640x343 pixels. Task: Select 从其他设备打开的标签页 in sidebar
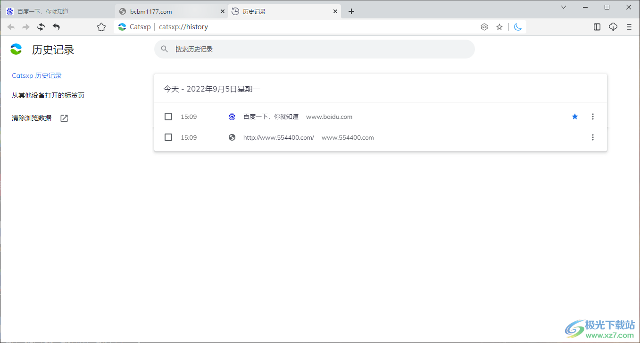[x=48, y=95]
